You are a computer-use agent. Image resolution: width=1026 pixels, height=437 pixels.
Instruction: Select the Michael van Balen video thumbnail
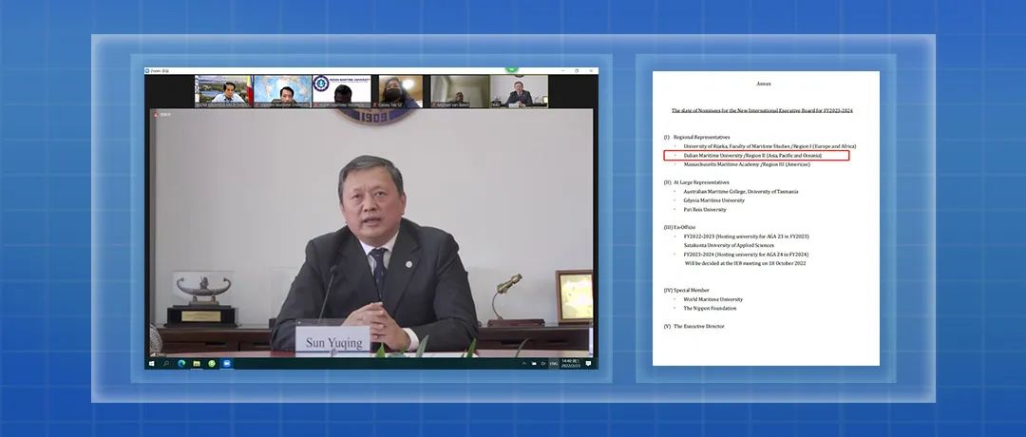pyautogui.click(x=459, y=91)
